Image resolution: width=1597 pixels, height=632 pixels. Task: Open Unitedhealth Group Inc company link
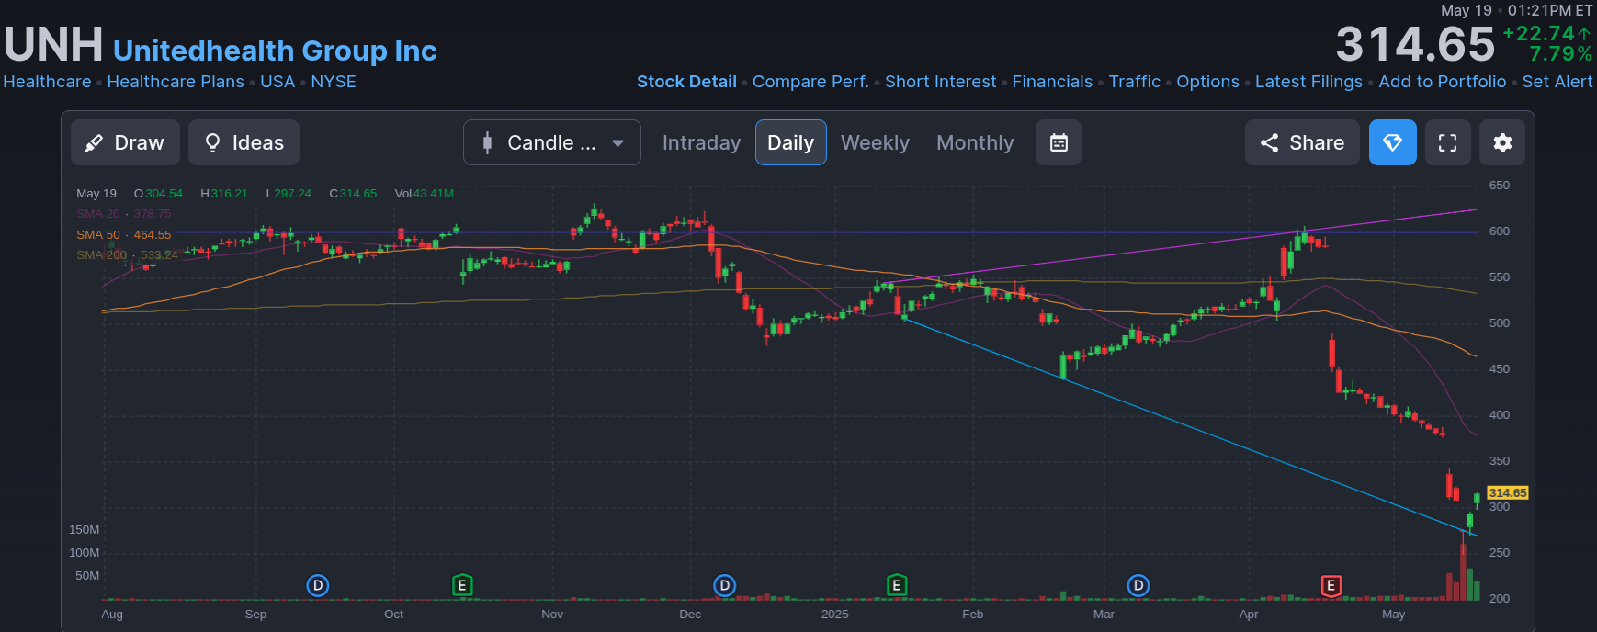tap(275, 51)
